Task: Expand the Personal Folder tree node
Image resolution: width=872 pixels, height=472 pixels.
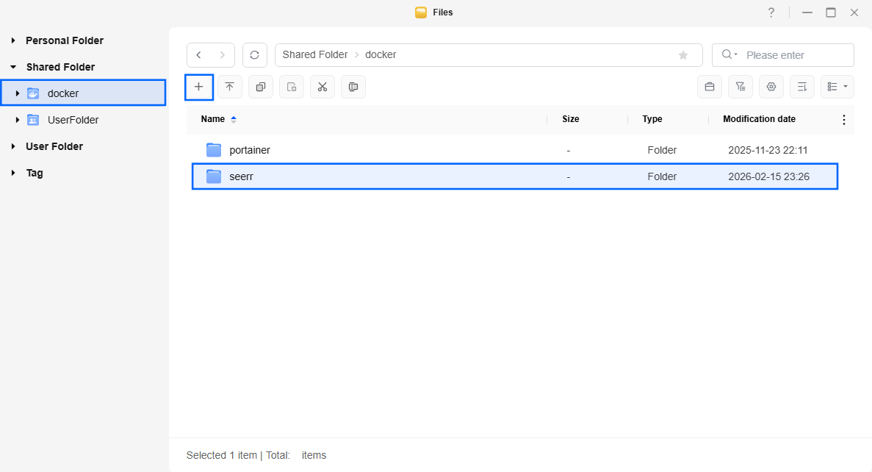Action: (x=13, y=40)
